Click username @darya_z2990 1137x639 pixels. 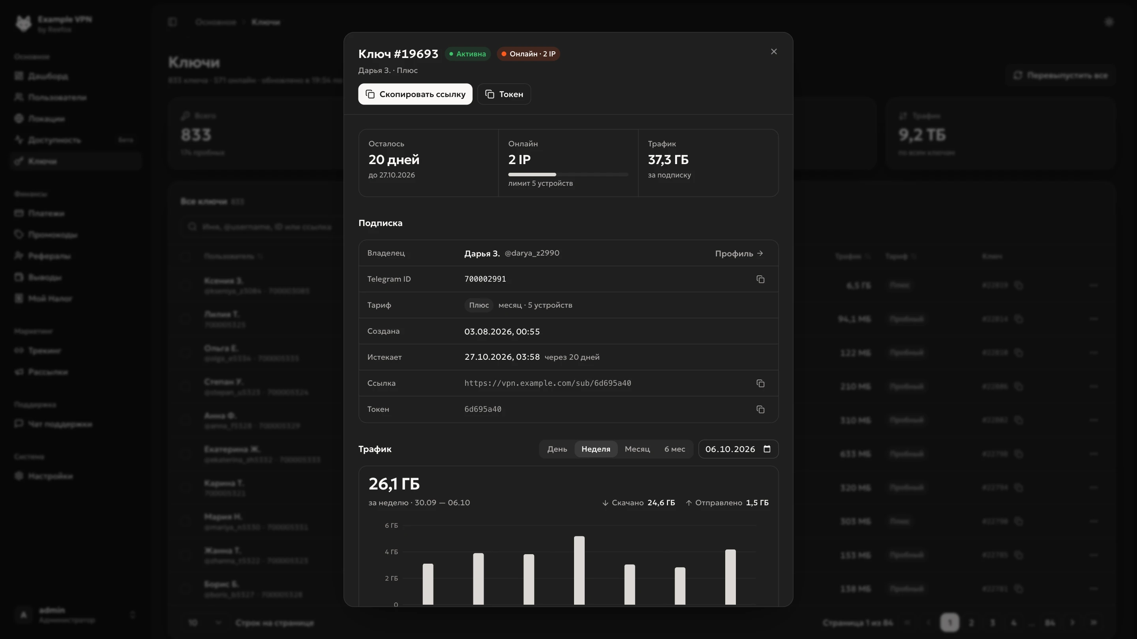coord(532,253)
